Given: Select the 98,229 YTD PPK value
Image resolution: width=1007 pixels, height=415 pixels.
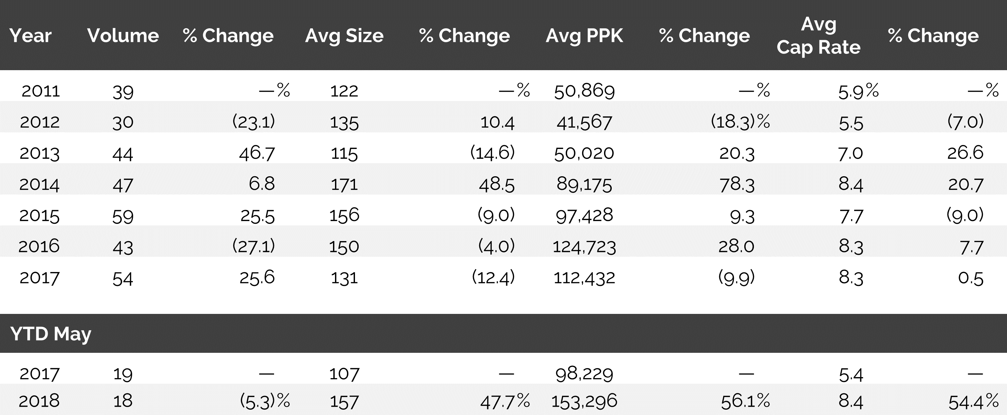Looking at the screenshot, I should point(584,374).
